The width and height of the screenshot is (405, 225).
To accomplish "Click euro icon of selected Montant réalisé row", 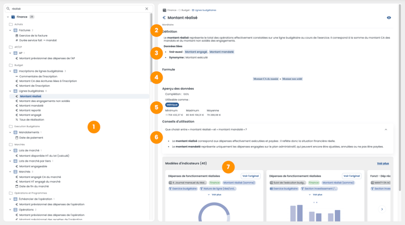I will point(17,96).
